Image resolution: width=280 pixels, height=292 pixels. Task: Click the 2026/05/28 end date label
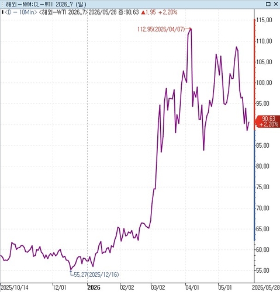click(x=266, y=287)
